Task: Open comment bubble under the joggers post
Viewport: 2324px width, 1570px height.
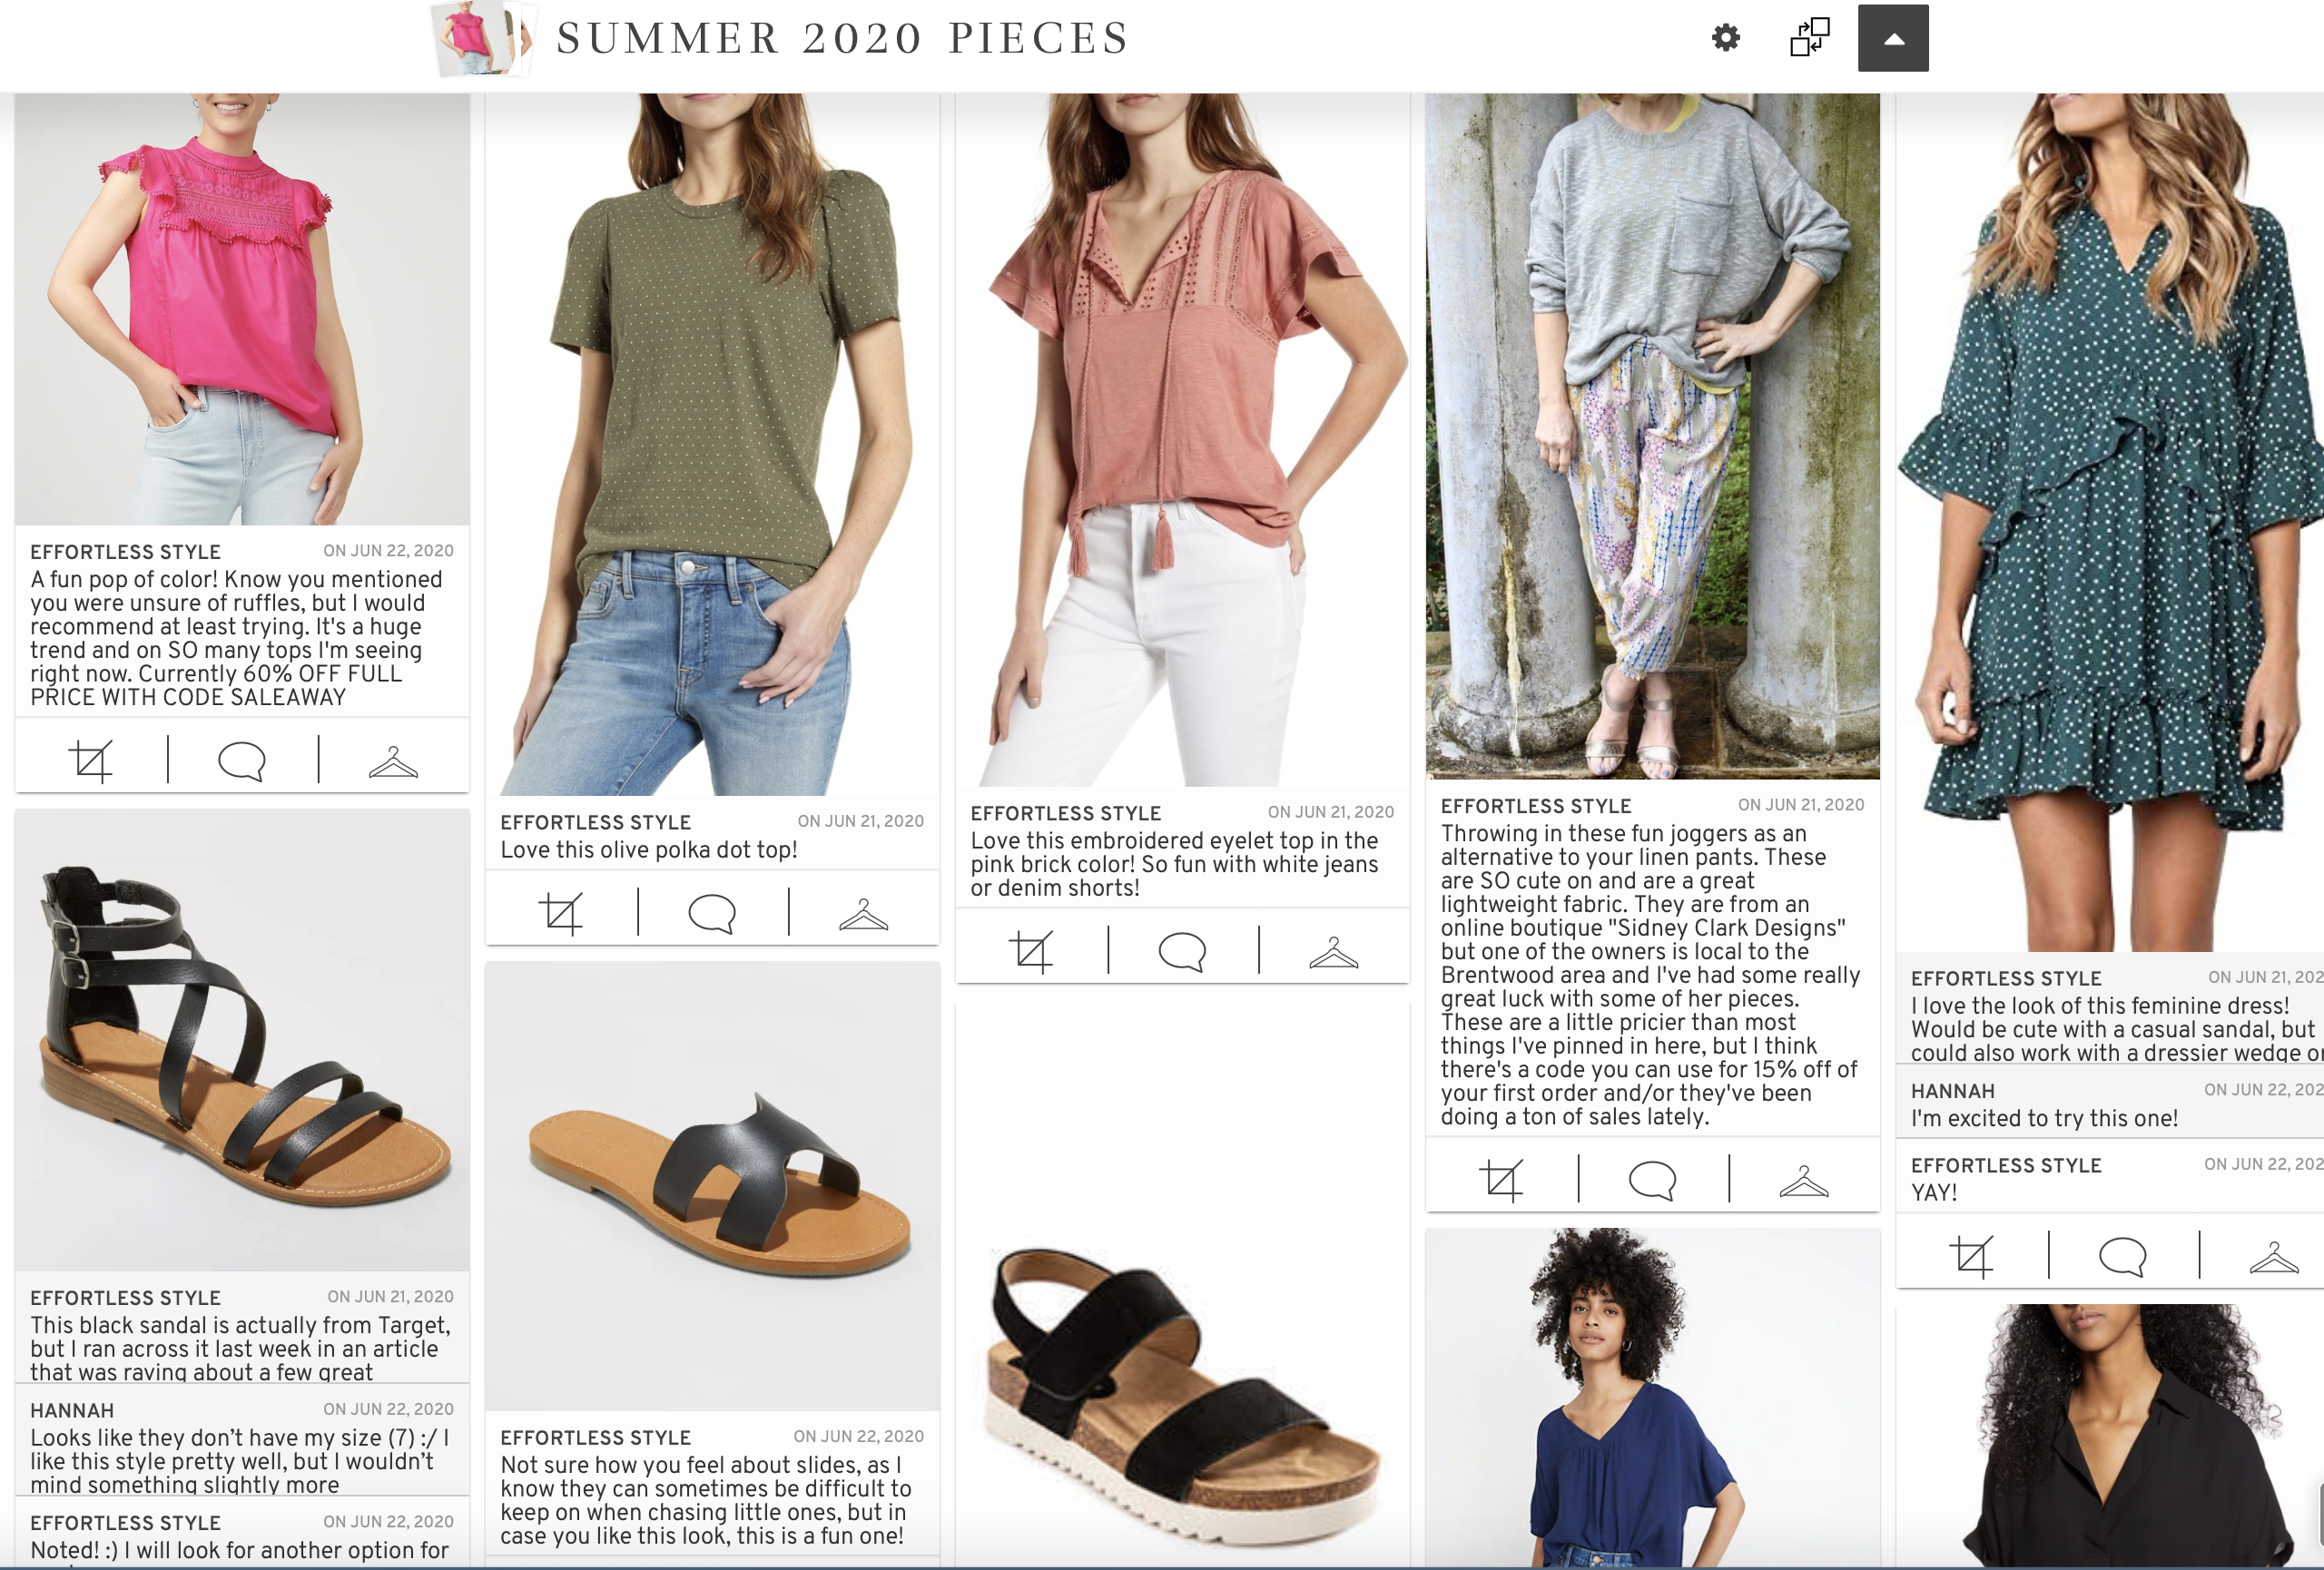Action: point(1652,1179)
